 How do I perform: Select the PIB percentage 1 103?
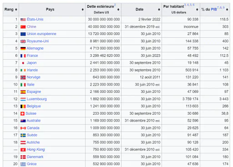(224, 70)
